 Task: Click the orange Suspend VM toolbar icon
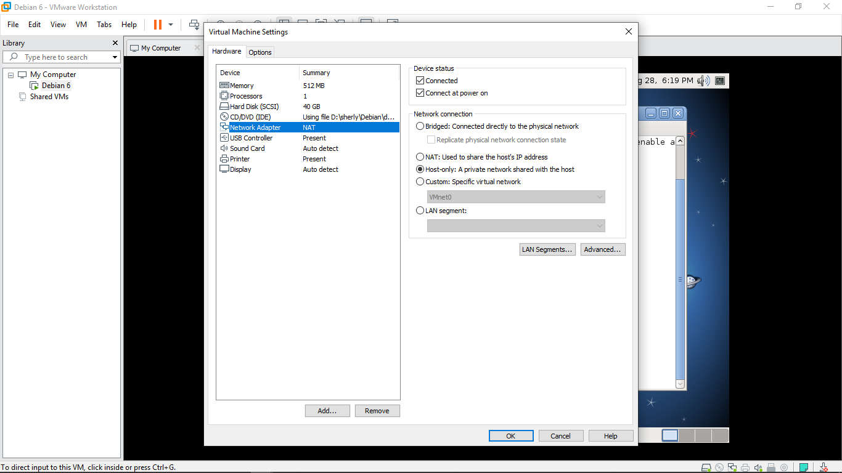(158, 25)
